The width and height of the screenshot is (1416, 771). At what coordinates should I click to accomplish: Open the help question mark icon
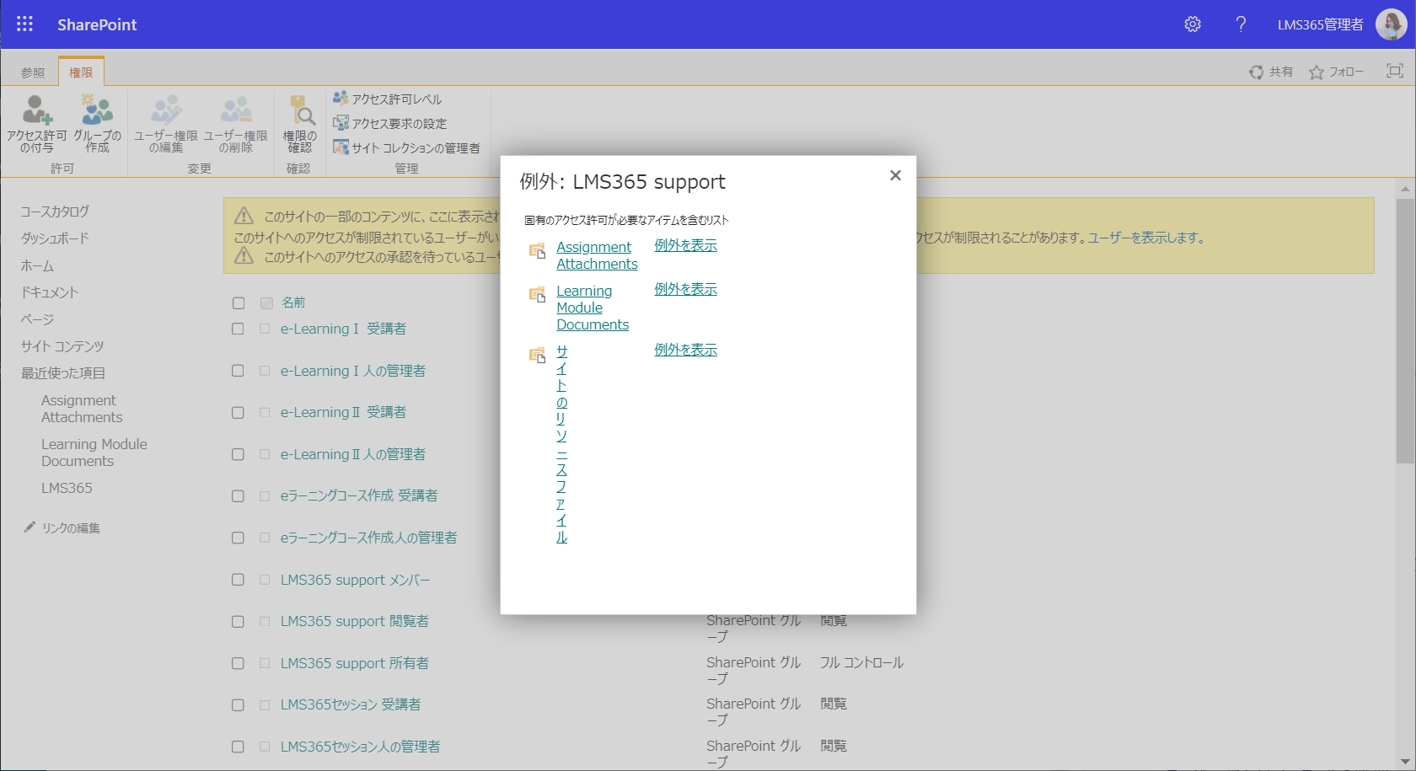[x=1241, y=24]
